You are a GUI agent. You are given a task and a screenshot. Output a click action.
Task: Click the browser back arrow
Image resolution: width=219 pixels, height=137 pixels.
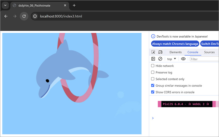click(x=6, y=16)
